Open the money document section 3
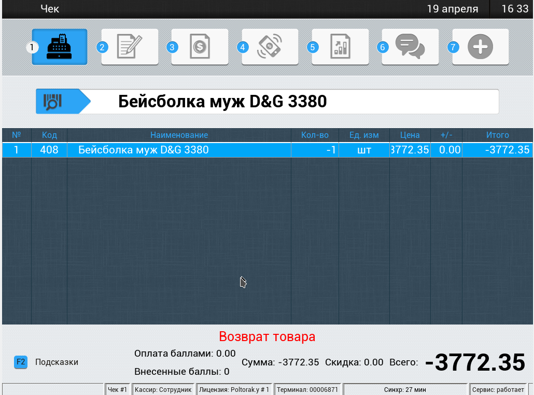The height and width of the screenshot is (395, 534). (x=200, y=47)
